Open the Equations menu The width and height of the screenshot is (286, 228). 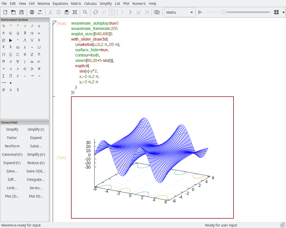point(60,4)
